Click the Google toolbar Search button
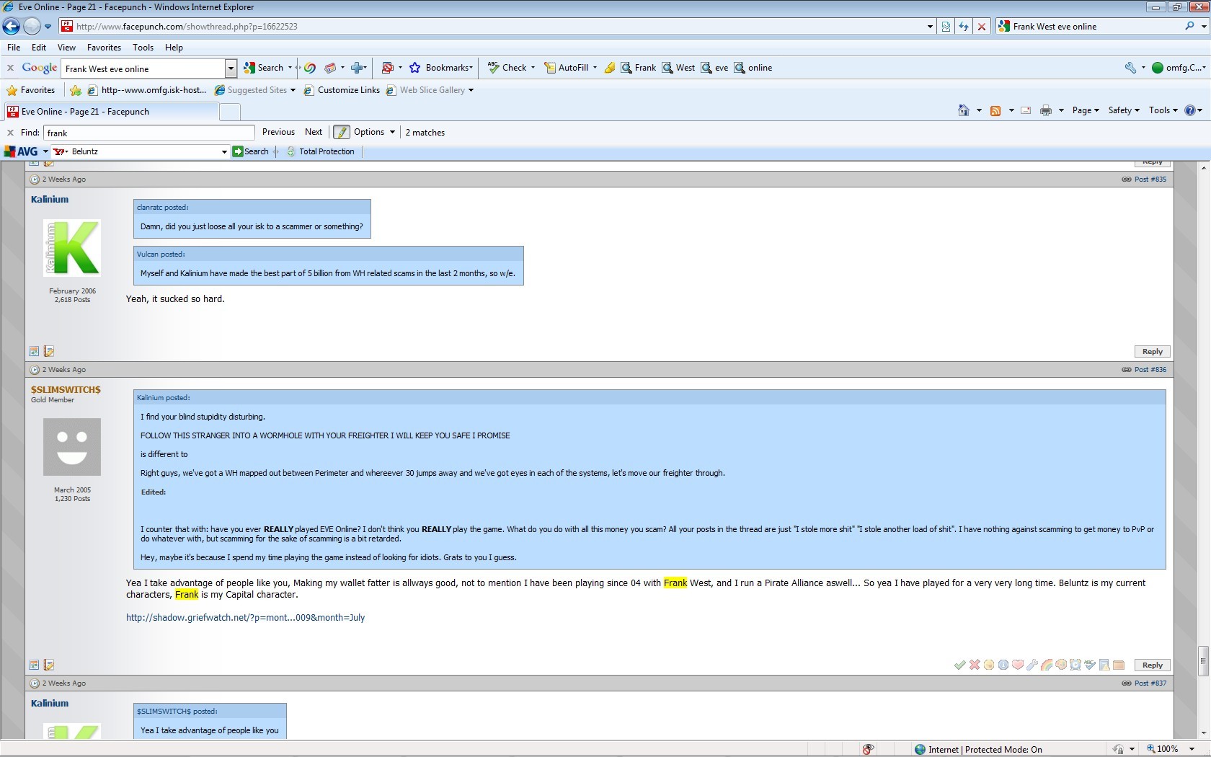This screenshot has height=757, width=1211. pyautogui.click(x=264, y=68)
